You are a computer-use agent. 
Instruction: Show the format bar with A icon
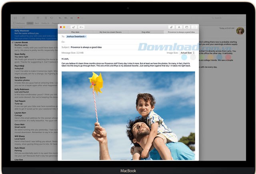pos(179,27)
